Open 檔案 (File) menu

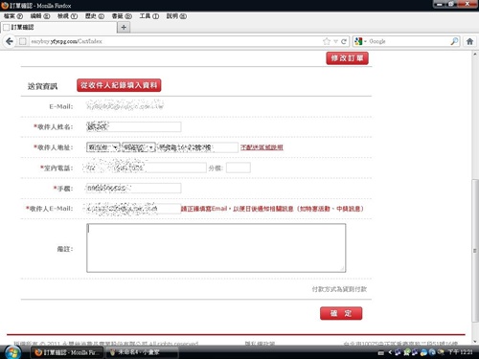tap(13, 16)
